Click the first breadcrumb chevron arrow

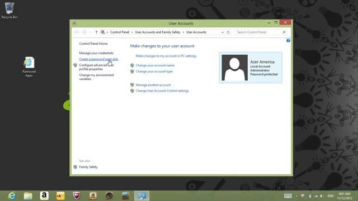pyautogui.click(x=107, y=32)
